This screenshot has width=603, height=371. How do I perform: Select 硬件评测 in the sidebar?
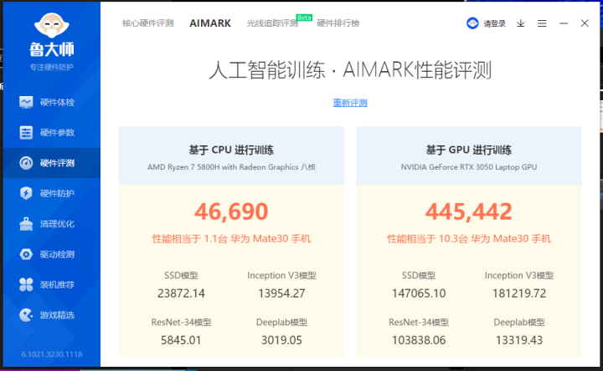[x=52, y=163]
